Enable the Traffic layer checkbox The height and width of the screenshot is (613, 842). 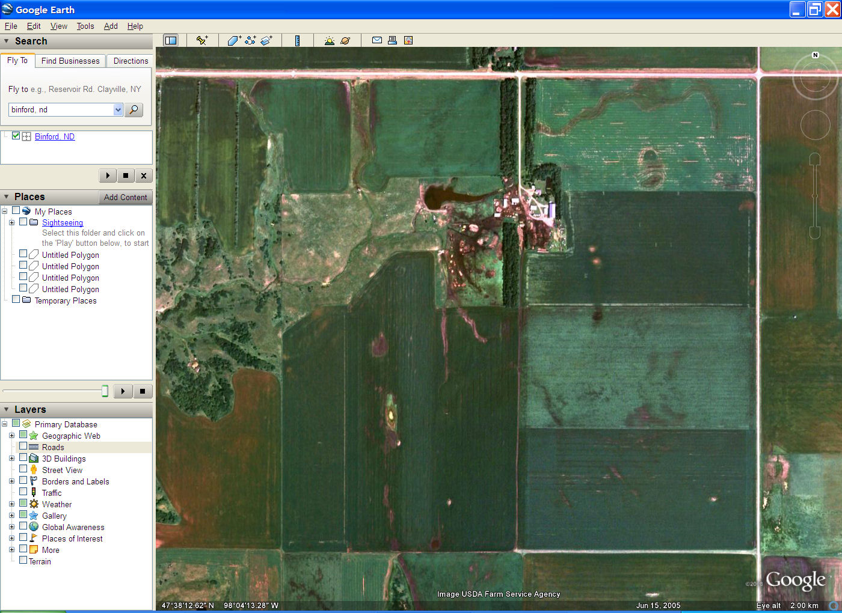(x=23, y=492)
